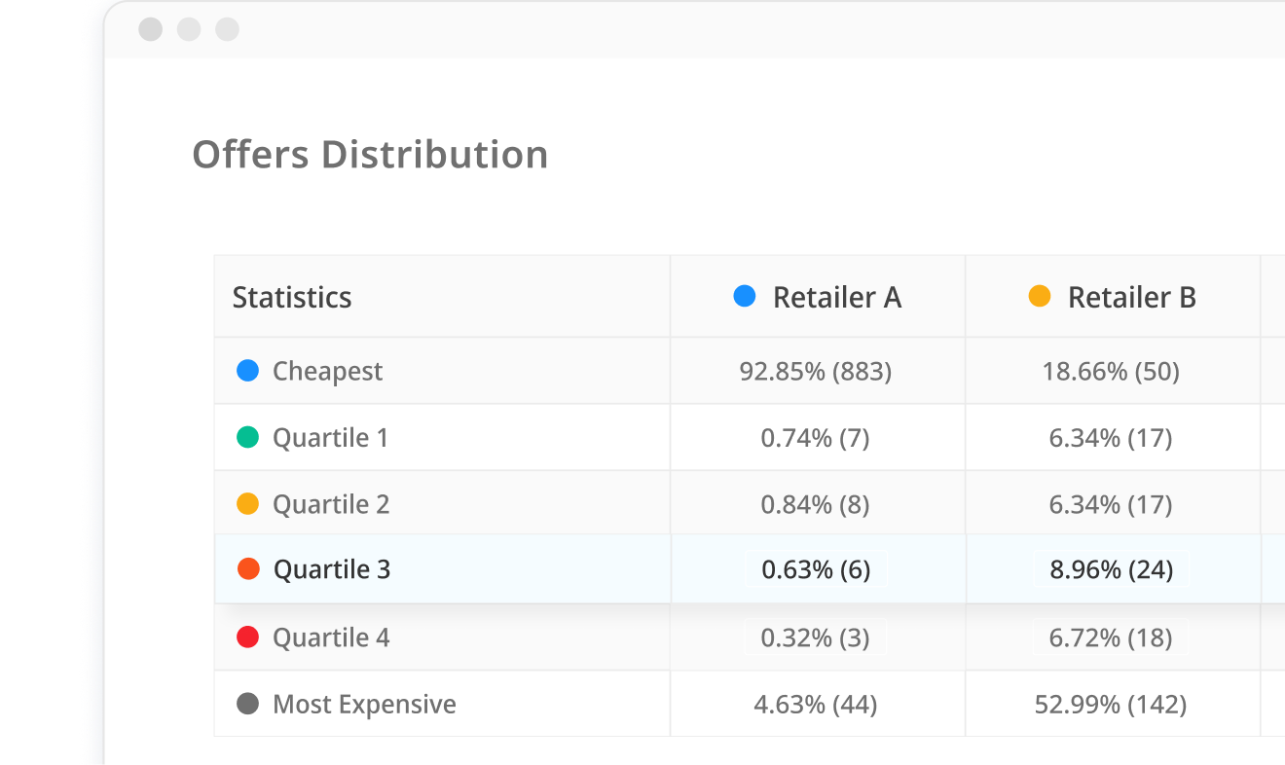Viewport: 1285px width, 765px height.
Task: Click the green dot beside Quartile 1
Action: tap(246, 437)
